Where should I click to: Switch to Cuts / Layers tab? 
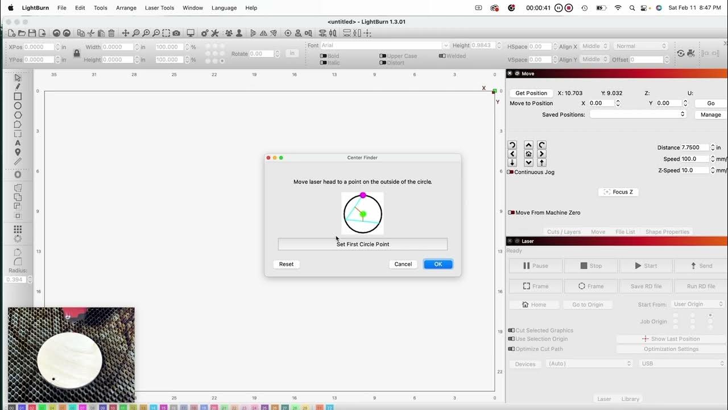[564, 232]
